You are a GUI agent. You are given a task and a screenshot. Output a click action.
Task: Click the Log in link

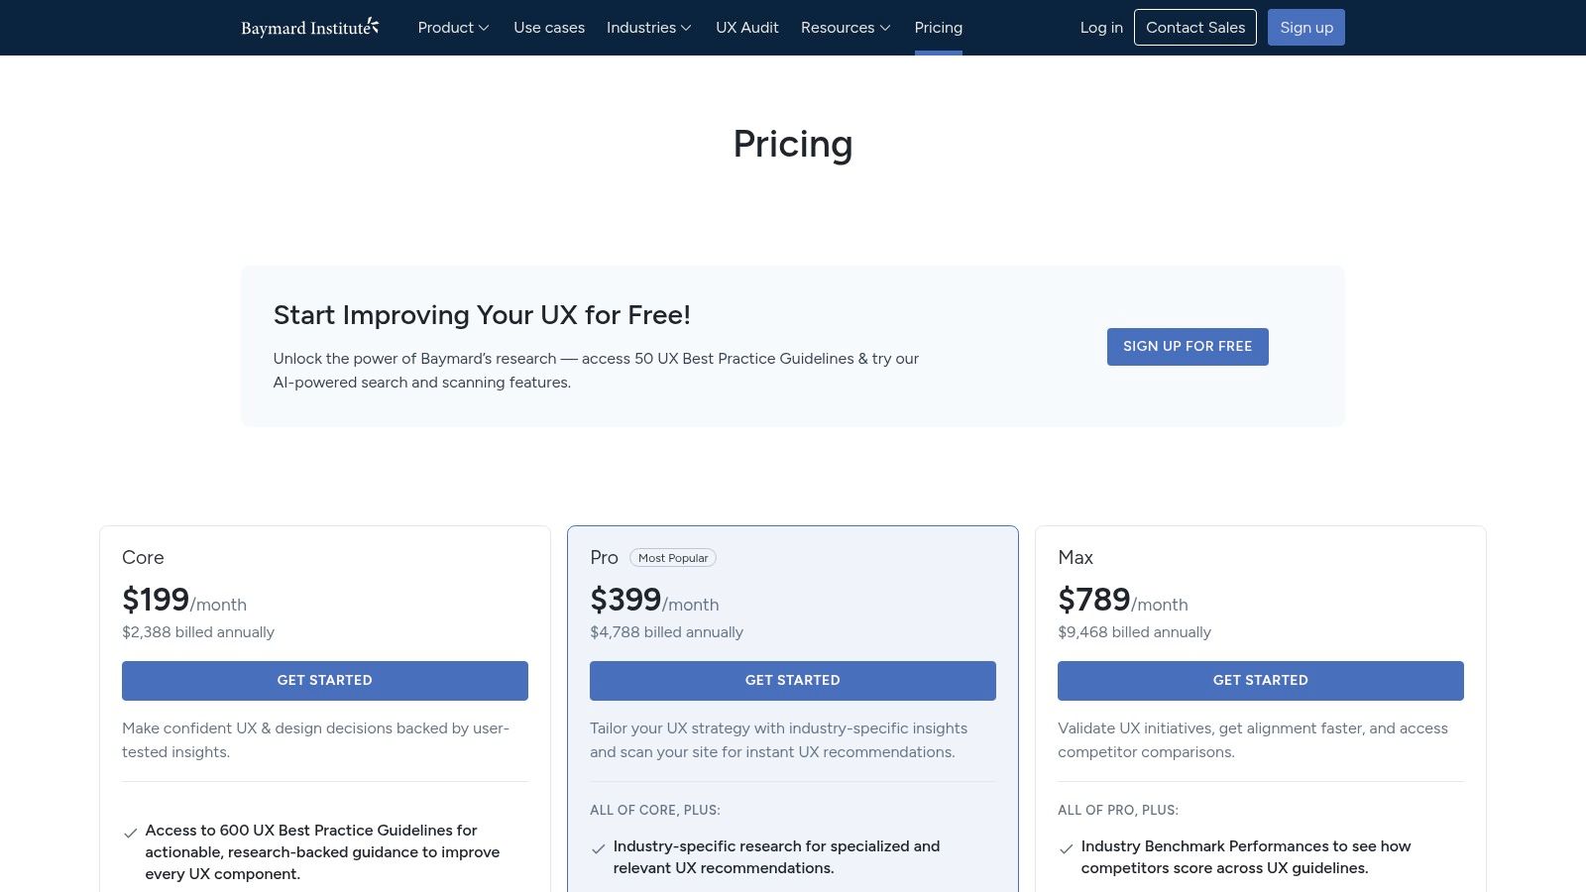[x=1100, y=28]
